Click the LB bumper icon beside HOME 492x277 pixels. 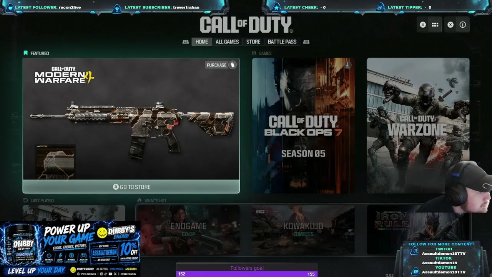[186, 42]
